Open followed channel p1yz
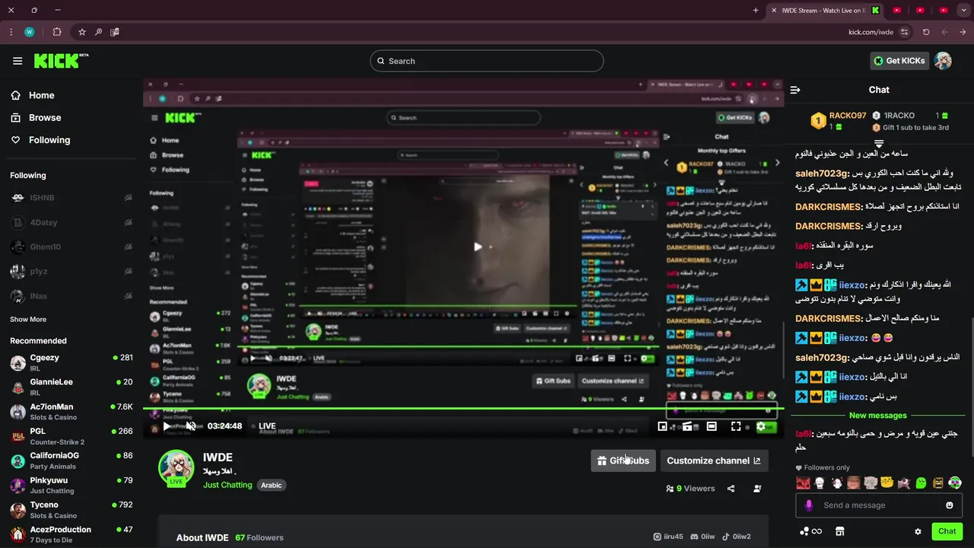The width and height of the screenshot is (974, 548). (72, 271)
